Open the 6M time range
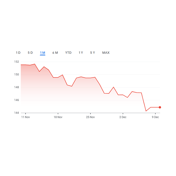The width and height of the screenshot is (176, 176). [55, 53]
